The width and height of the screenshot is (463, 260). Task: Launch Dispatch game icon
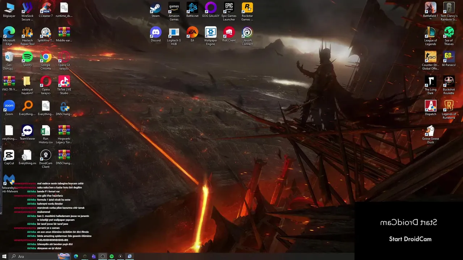tap(430, 109)
